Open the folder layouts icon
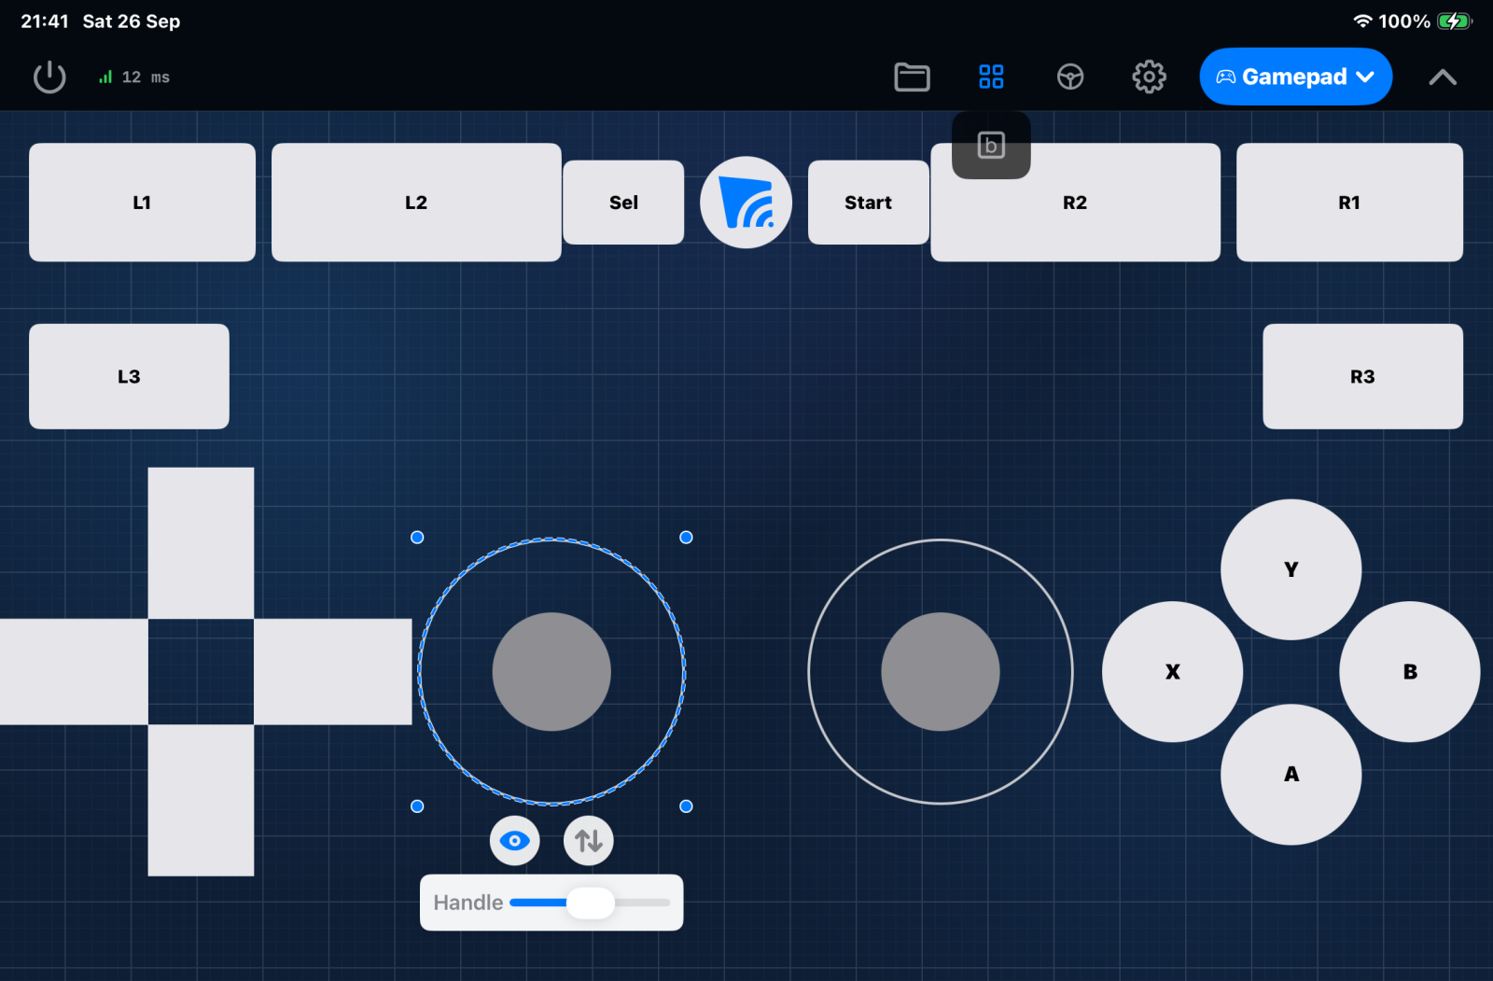This screenshot has height=981, width=1493. tap(912, 77)
